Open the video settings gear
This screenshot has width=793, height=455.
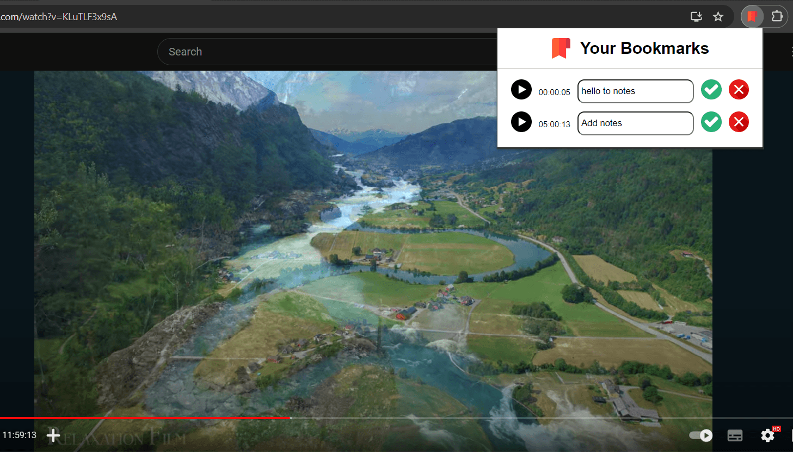pyautogui.click(x=767, y=435)
